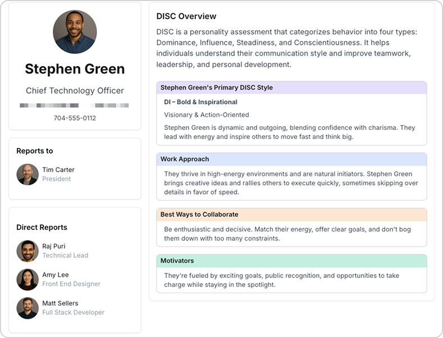Open Raj Puri's profile name
Viewport: 443px width, 338px height.
point(55,246)
